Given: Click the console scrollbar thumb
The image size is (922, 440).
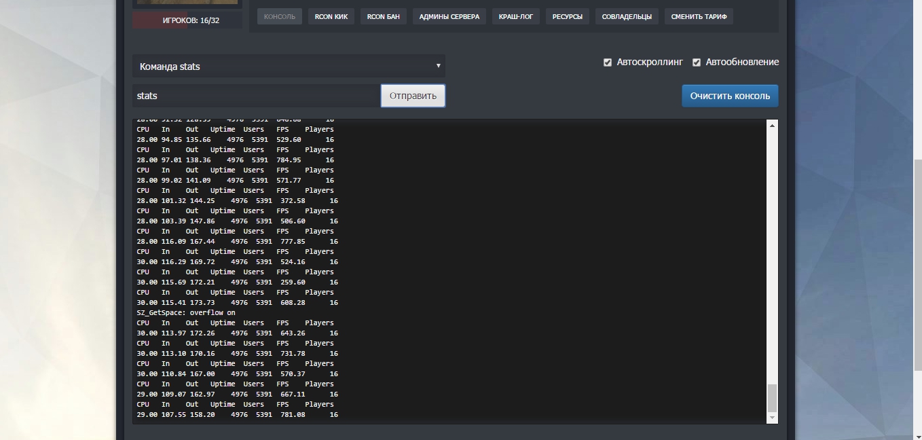Looking at the screenshot, I should coord(772,398).
